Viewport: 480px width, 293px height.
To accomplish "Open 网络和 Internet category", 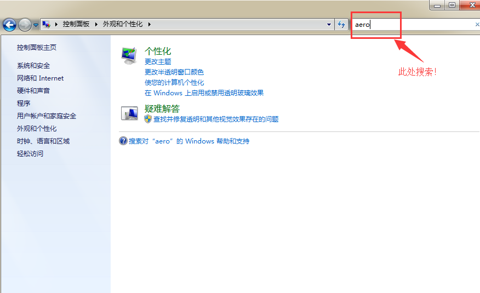I will pos(40,78).
